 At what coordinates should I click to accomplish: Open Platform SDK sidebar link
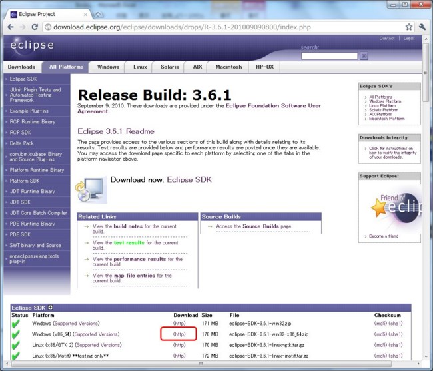25,181
